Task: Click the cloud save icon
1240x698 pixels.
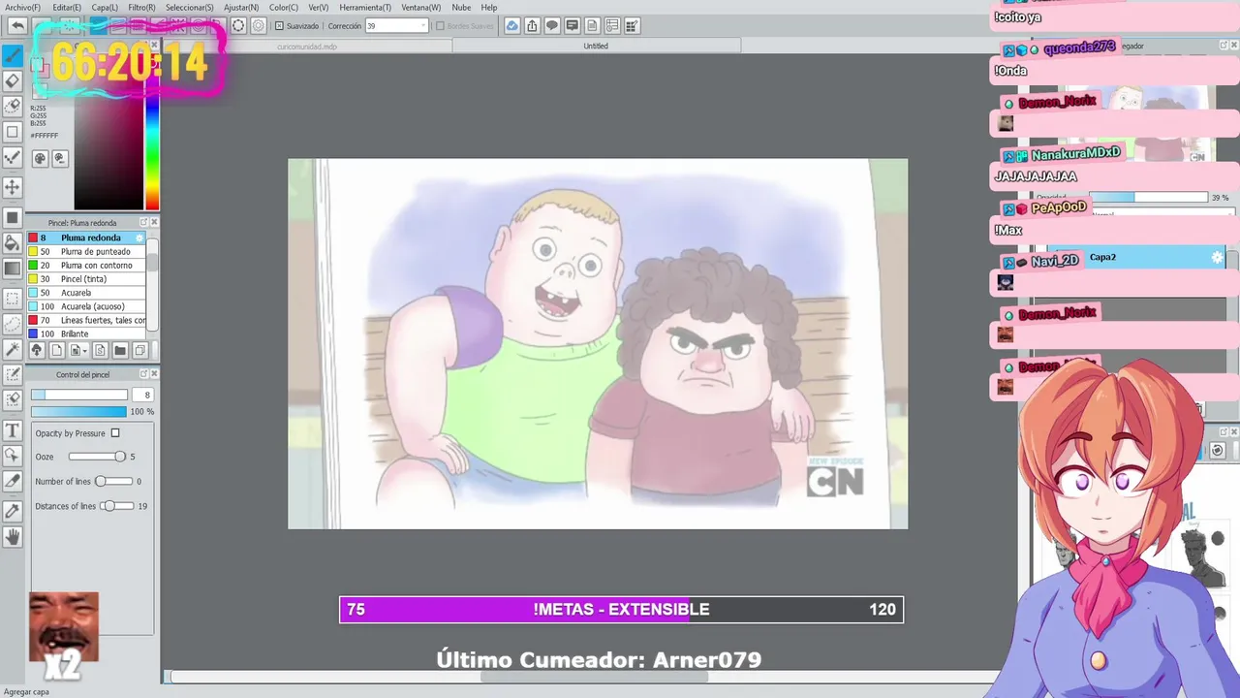Action: 512,26
